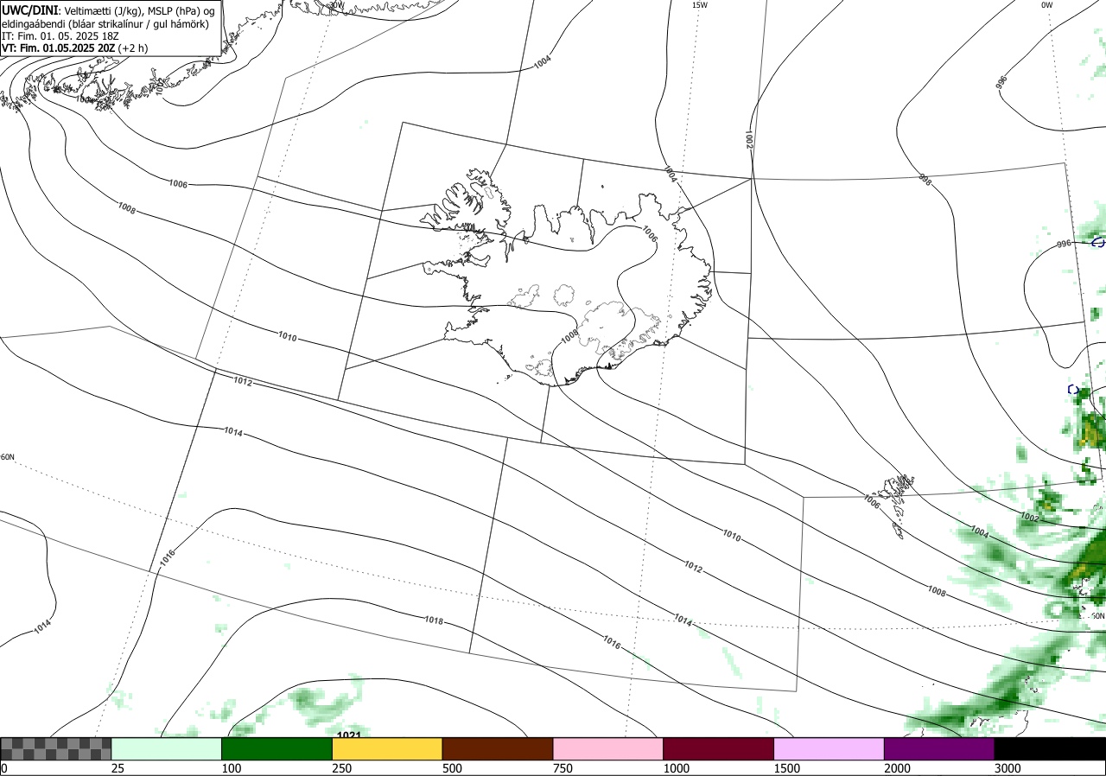Click the 'IT: Fim. 01. 05. 2025 18Z' line

pos(62,36)
